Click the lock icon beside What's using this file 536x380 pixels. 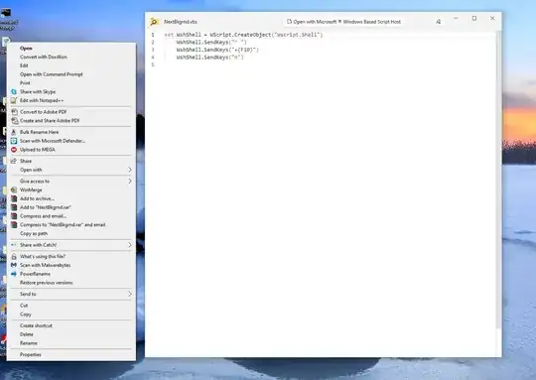tap(14, 256)
